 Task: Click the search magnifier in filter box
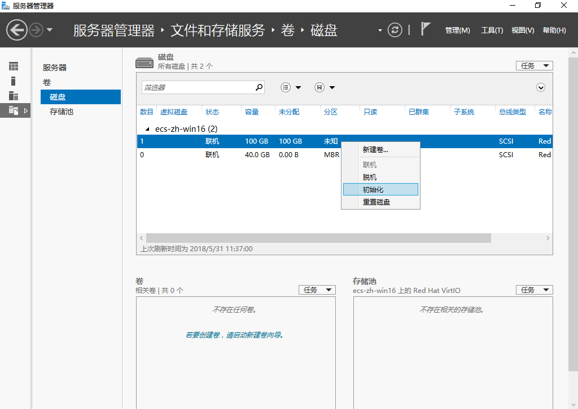coord(259,87)
